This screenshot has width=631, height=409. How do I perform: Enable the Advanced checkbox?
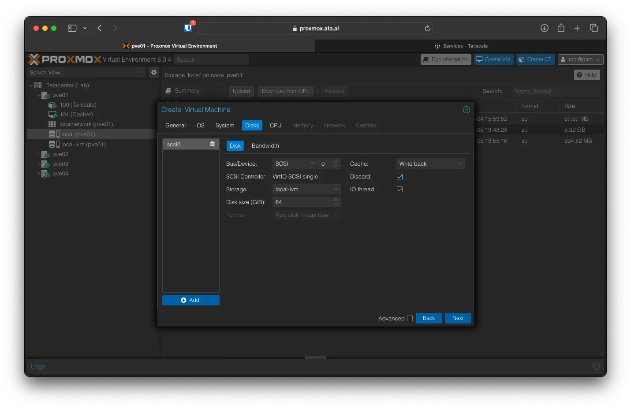click(410, 318)
